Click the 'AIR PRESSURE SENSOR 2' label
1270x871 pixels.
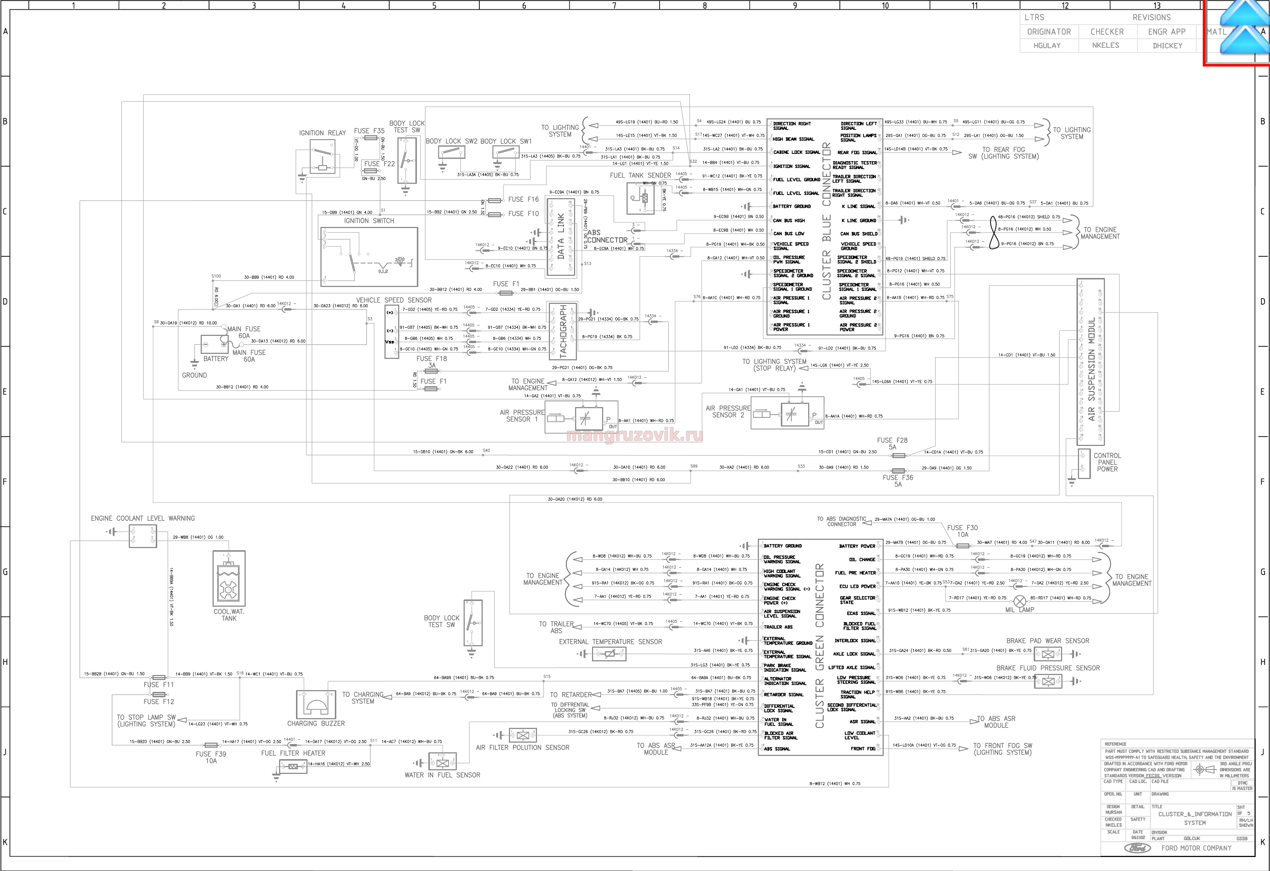[728, 411]
